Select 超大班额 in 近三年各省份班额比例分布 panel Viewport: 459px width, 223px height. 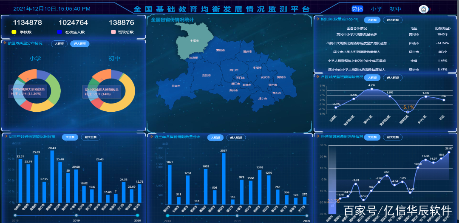pos(91,137)
